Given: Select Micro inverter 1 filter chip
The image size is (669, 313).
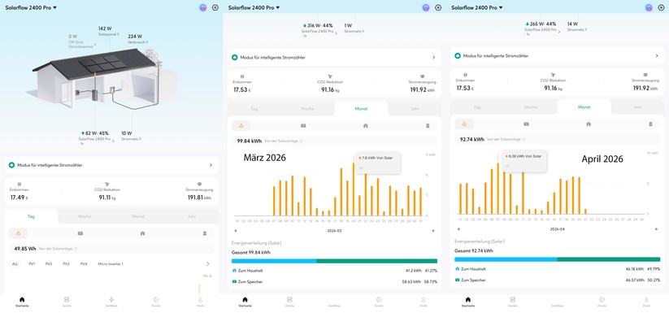Looking at the screenshot, I should coord(111,264).
